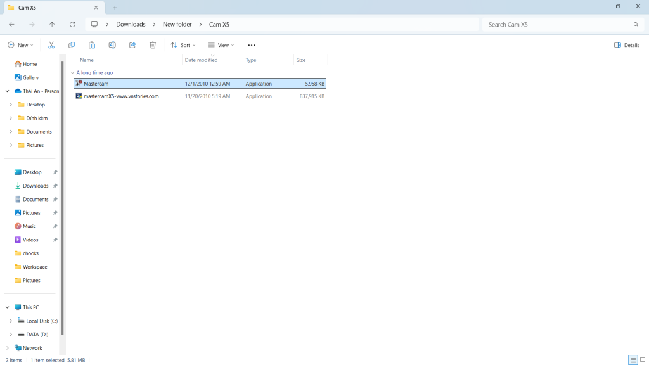
Task: Open the New dropdown menu
Action: click(20, 45)
